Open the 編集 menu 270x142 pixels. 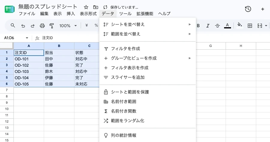(x=44, y=13)
